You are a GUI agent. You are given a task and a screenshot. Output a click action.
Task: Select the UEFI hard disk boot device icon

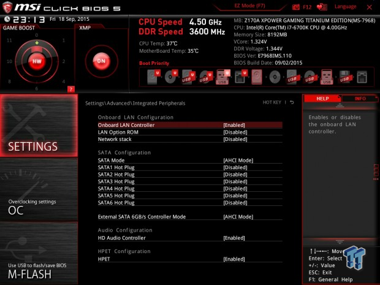pyautogui.click(x=153, y=77)
